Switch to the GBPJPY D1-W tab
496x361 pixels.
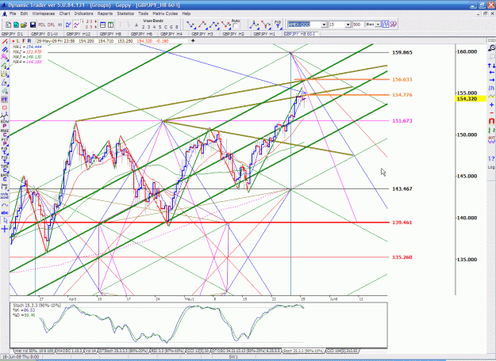pos(44,34)
